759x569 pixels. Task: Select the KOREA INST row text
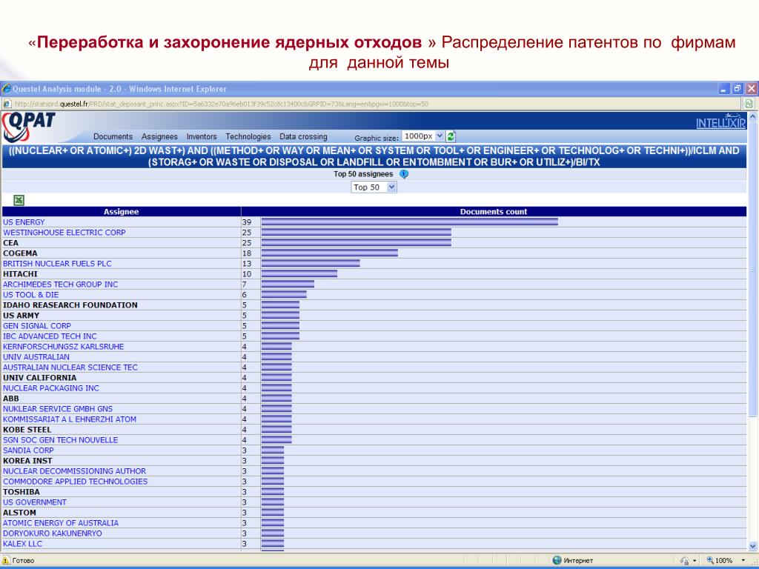tap(27, 461)
